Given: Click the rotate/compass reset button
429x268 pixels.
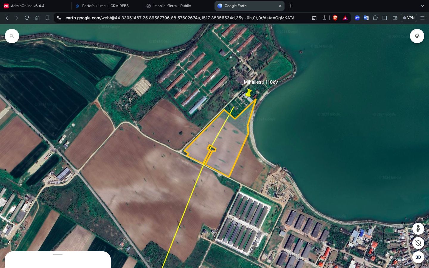Looking at the screenshot, I should click(x=418, y=243).
